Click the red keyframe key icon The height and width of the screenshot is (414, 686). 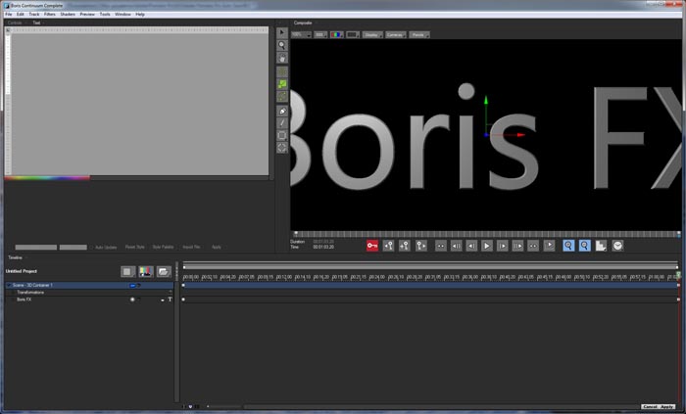[372, 246]
